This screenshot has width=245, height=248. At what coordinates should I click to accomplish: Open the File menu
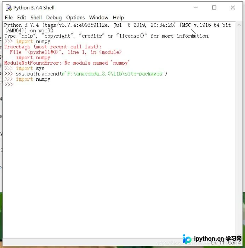pyautogui.click(x=8, y=17)
